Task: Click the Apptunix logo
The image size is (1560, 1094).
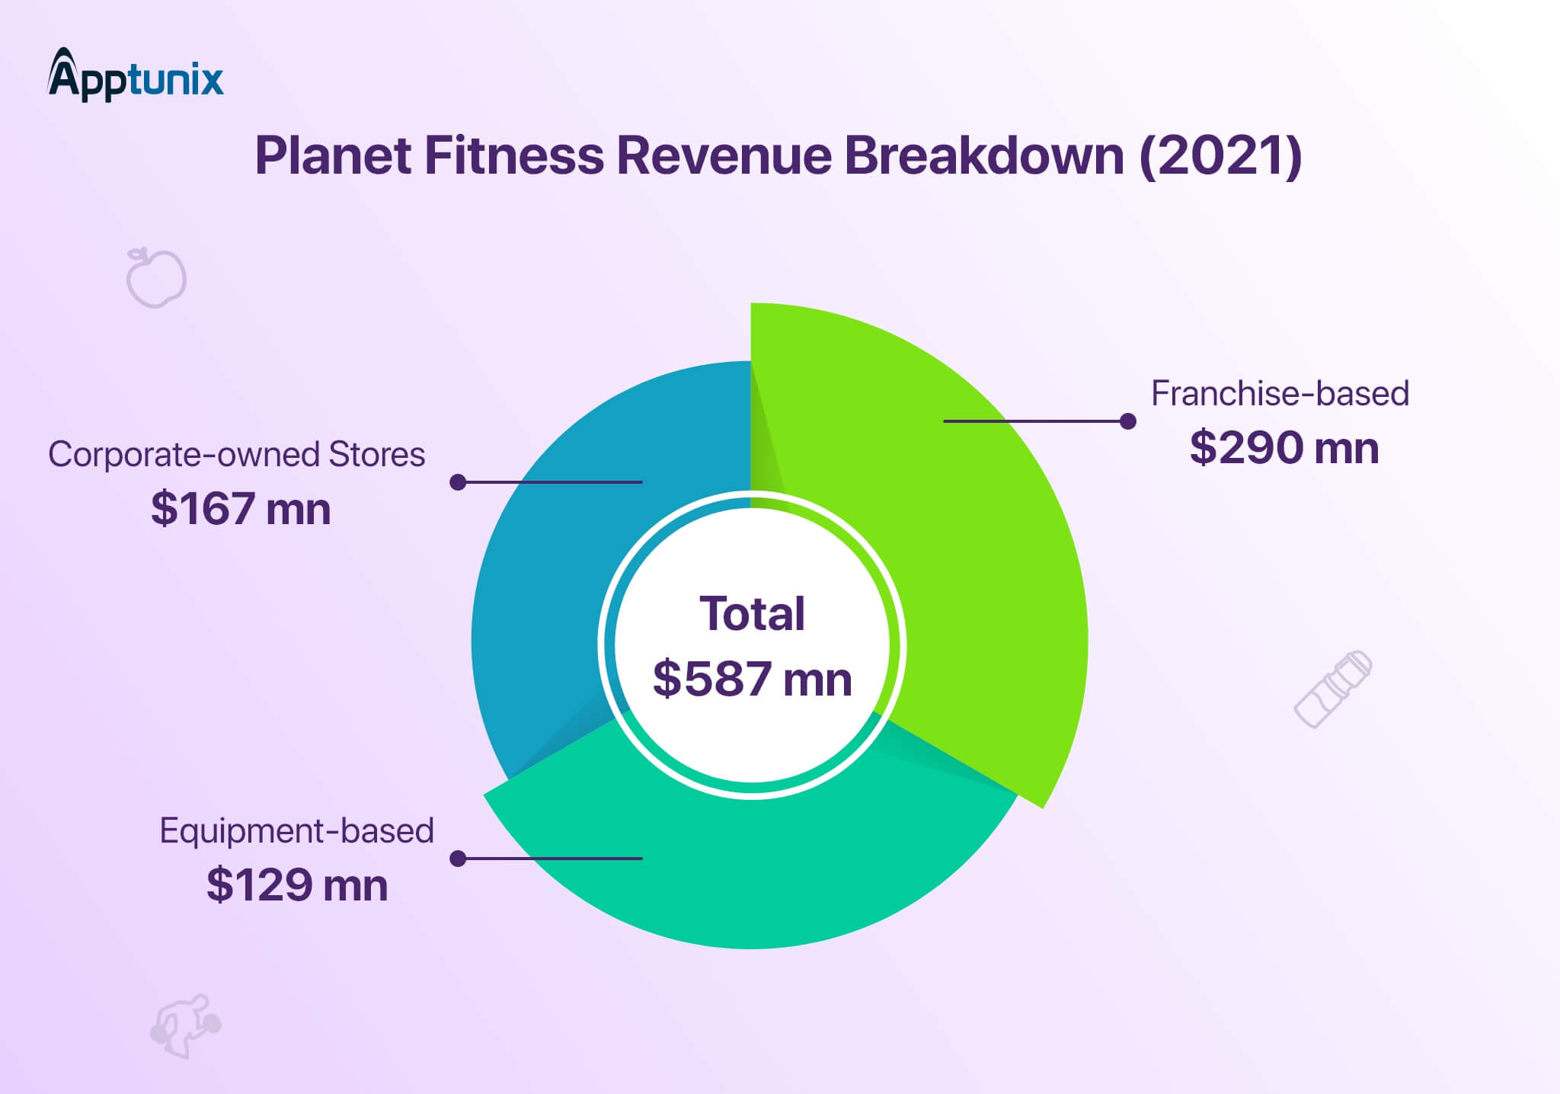Action: click(x=137, y=76)
